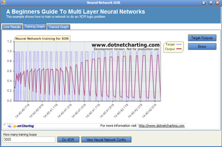Click the 14:40:42:319 axis label
The image size is (222, 147).
pyautogui.click(x=135, y=111)
